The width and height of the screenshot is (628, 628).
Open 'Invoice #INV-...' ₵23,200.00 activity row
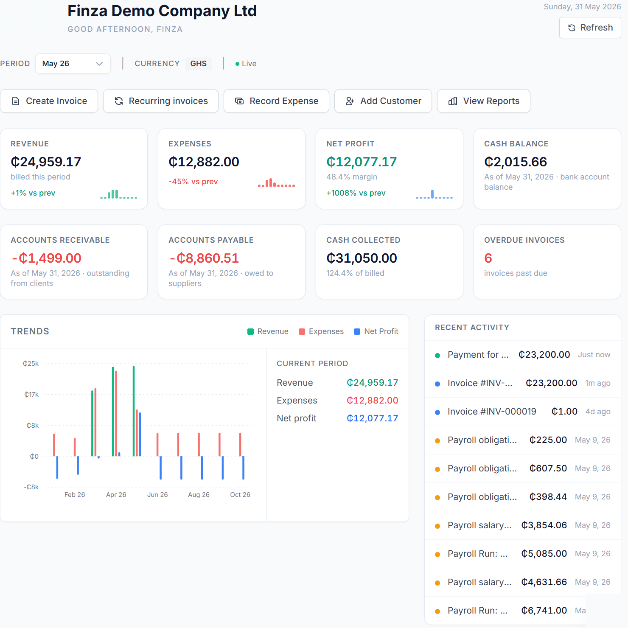coord(523,383)
